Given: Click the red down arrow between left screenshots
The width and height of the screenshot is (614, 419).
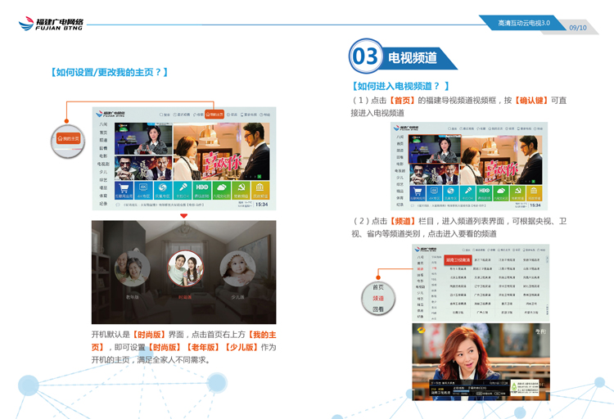Looking at the screenshot, I should tap(184, 216).
